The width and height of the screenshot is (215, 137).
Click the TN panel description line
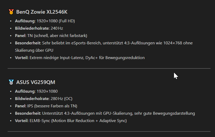pos(51,36)
